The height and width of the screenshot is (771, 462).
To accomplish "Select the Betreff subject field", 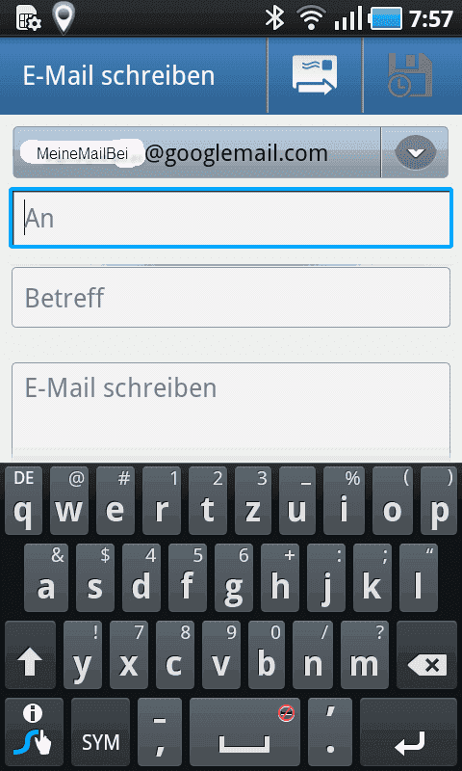I will click(x=231, y=297).
